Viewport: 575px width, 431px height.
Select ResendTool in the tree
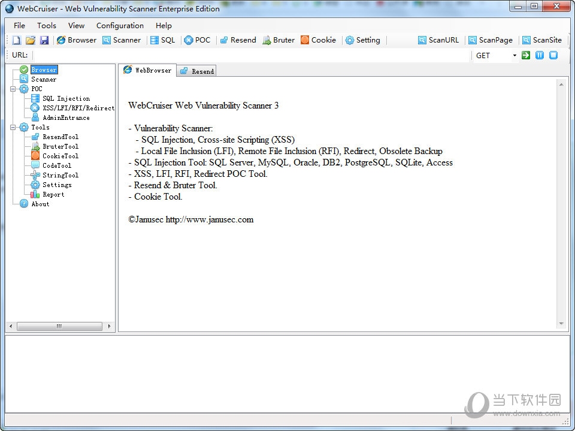60,137
